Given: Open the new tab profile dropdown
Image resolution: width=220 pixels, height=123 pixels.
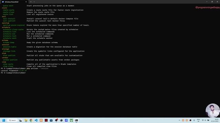Looking at the screenshot, I should pyautogui.click(x=34, y=2).
